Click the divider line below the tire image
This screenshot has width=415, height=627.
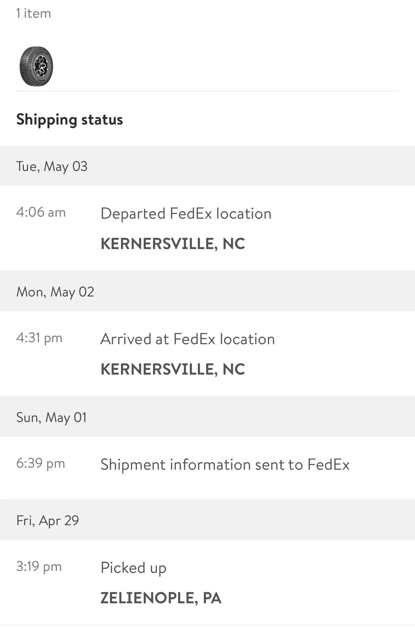coord(207,91)
